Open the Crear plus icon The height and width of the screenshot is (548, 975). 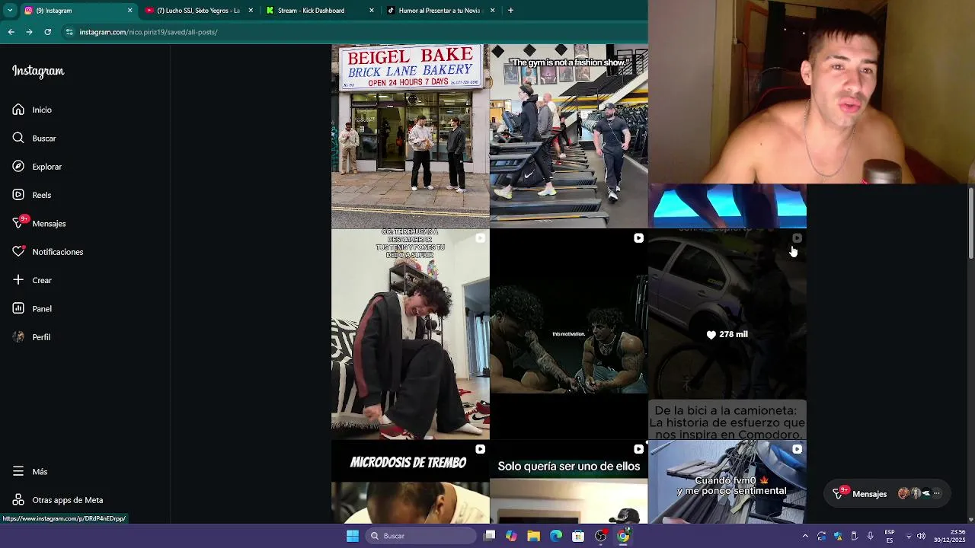[x=18, y=280]
